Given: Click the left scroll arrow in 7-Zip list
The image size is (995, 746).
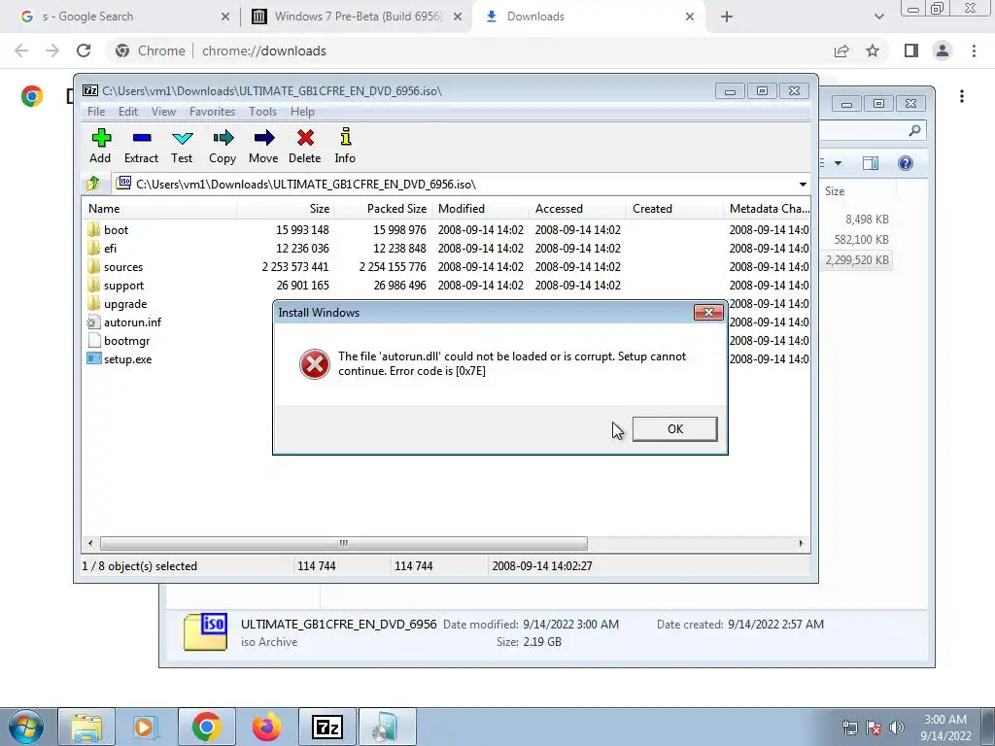Looking at the screenshot, I should (90, 543).
